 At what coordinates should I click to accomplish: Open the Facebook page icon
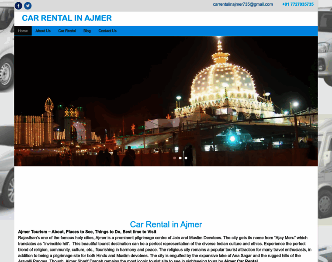click(x=18, y=6)
